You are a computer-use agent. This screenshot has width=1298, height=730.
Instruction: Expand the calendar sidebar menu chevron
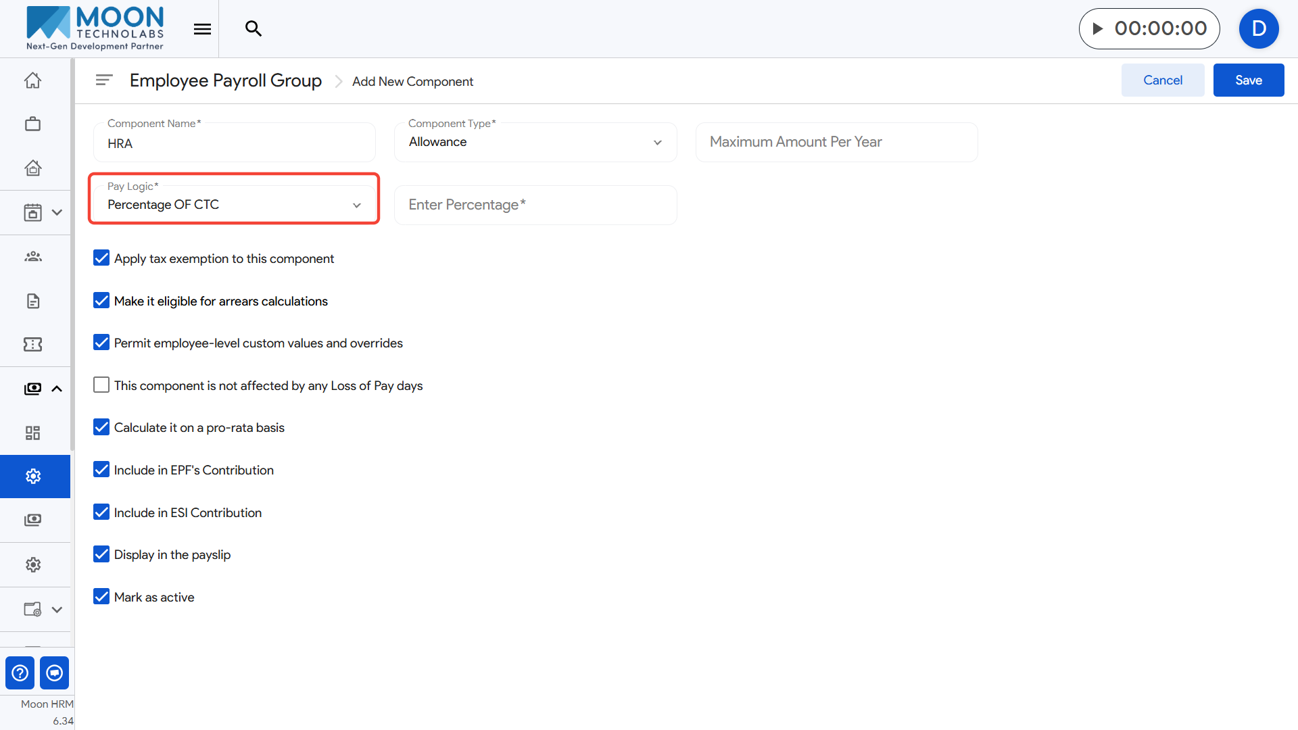tap(57, 212)
